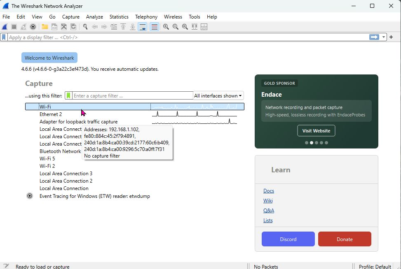Click the ETW reader options gear icon

30,196
